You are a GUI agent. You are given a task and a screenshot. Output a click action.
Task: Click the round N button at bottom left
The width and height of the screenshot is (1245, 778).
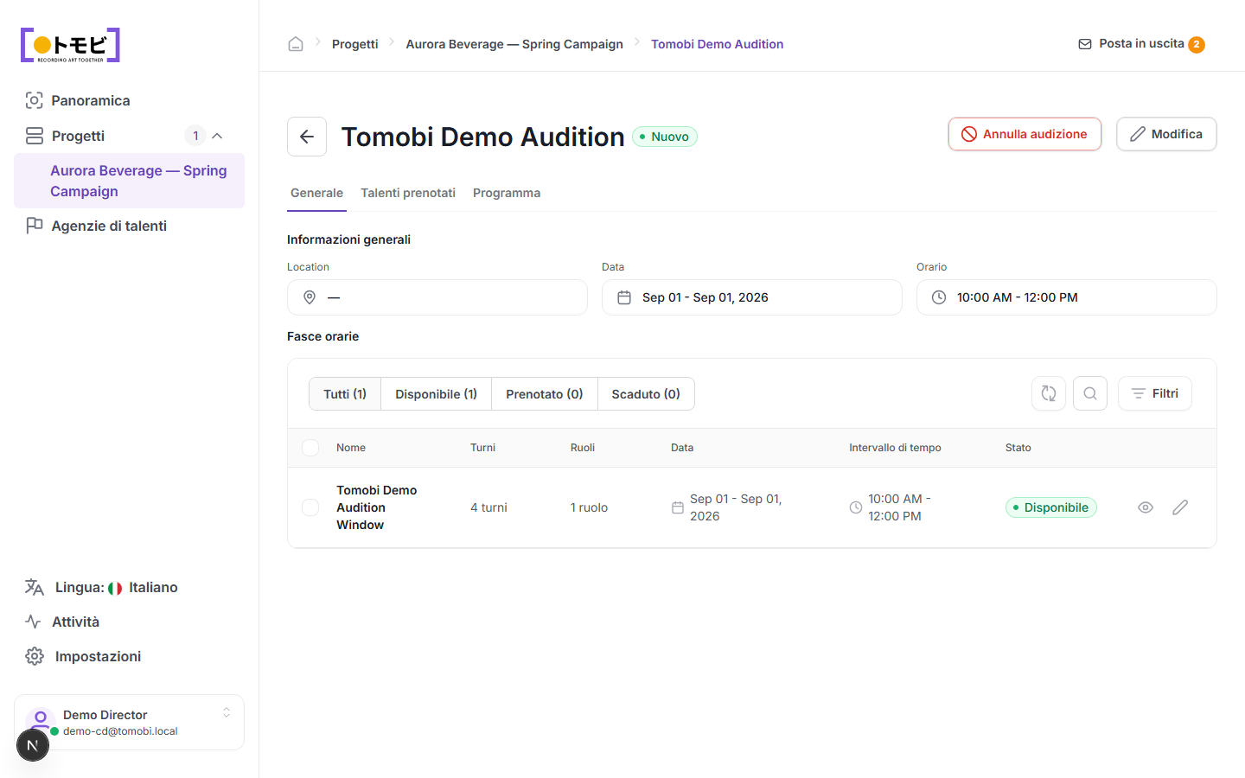coord(33,745)
